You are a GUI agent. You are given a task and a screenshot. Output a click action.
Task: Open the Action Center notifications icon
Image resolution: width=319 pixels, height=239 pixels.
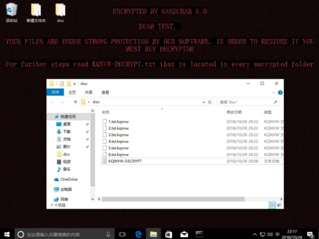click(x=310, y=234)
